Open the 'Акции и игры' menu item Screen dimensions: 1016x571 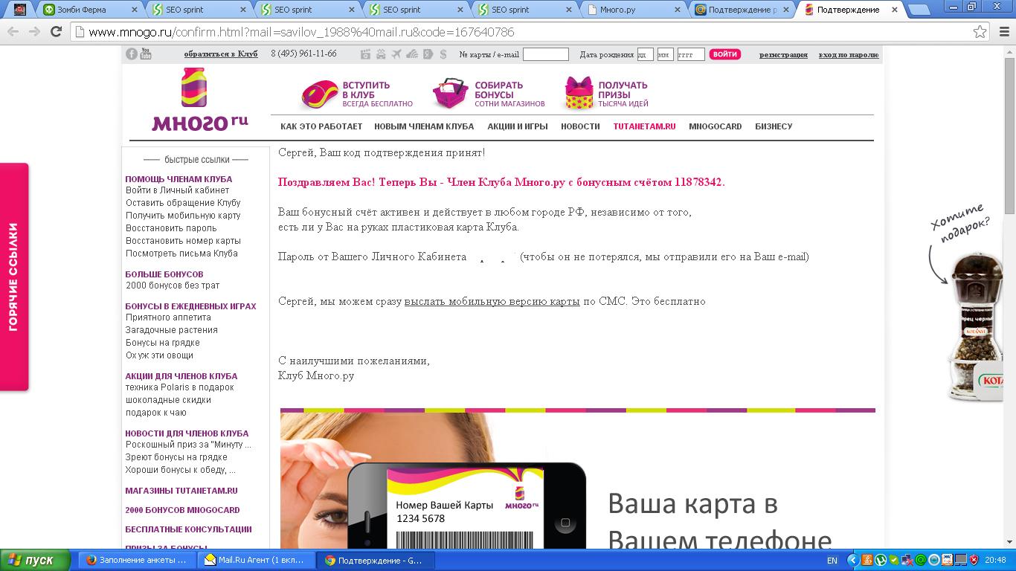[x=518, y=126]
